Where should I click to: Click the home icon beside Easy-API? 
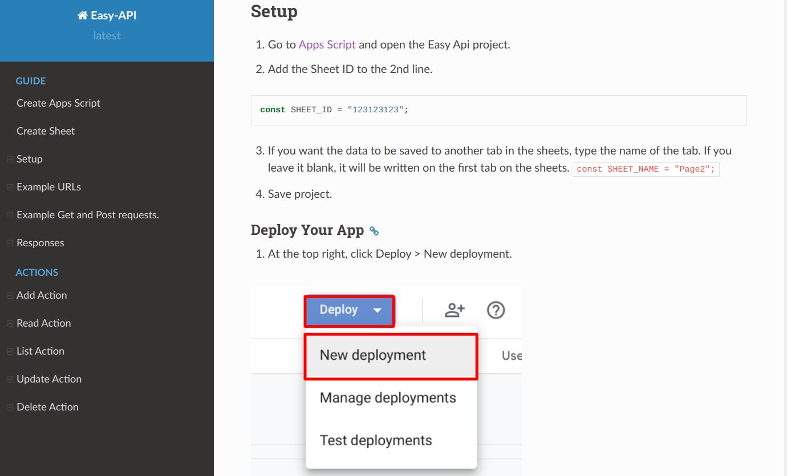pos(83,16)
